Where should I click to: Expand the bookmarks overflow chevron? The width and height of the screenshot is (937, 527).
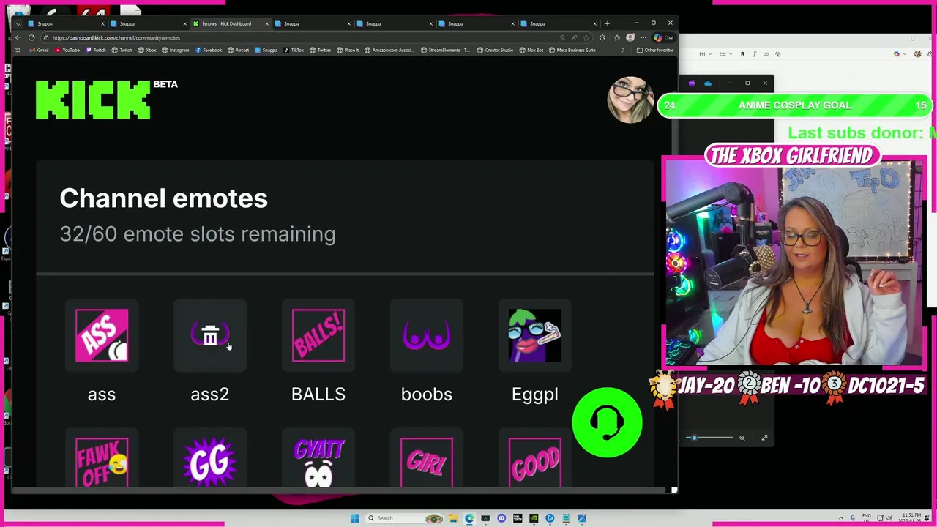point(623,50)
